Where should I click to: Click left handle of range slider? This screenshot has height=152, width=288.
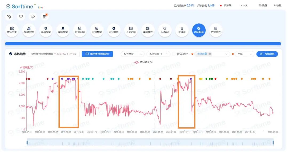27,142
